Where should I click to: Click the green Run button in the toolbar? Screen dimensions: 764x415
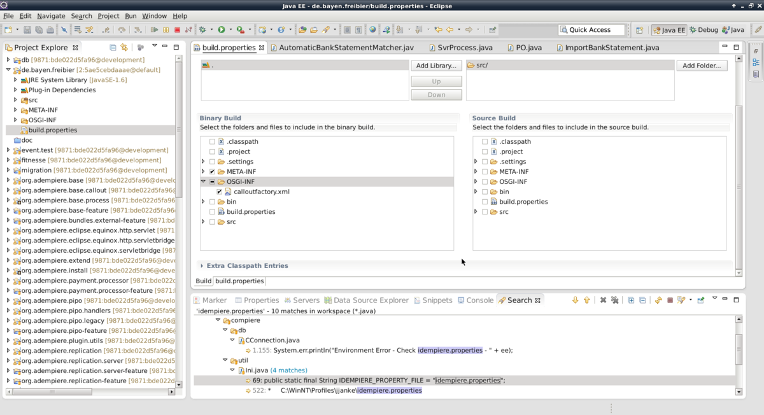coord(222,30)
